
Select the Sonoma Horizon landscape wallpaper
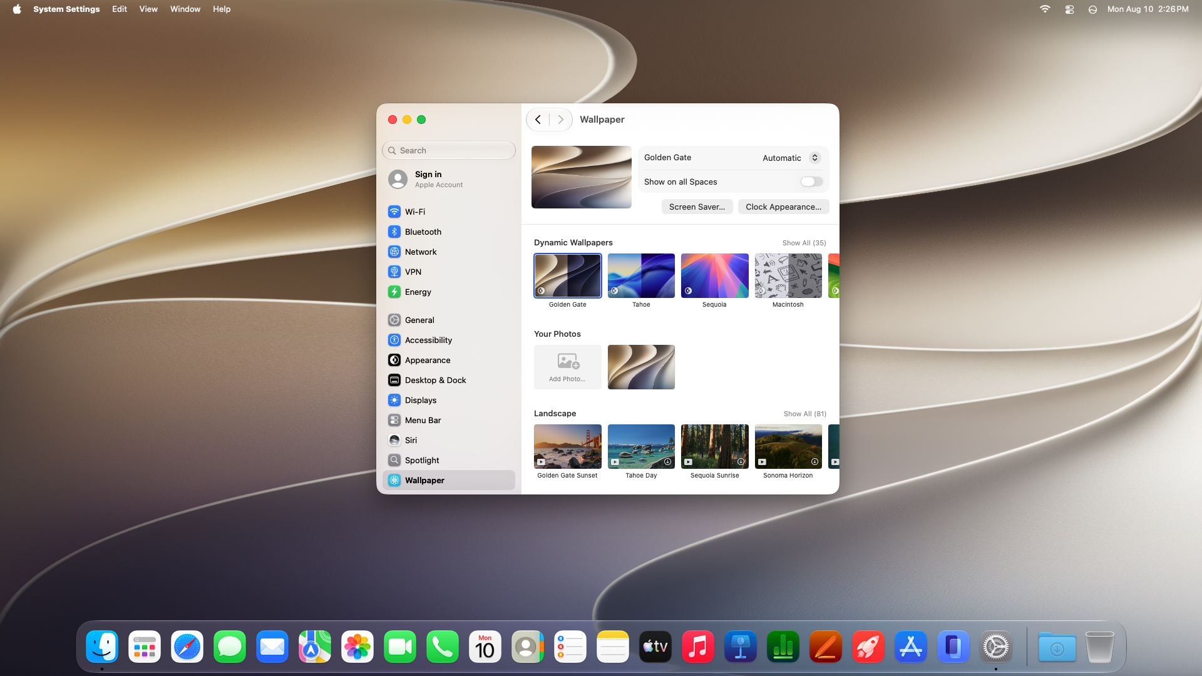pyautogui.click(x=788, y=447)
